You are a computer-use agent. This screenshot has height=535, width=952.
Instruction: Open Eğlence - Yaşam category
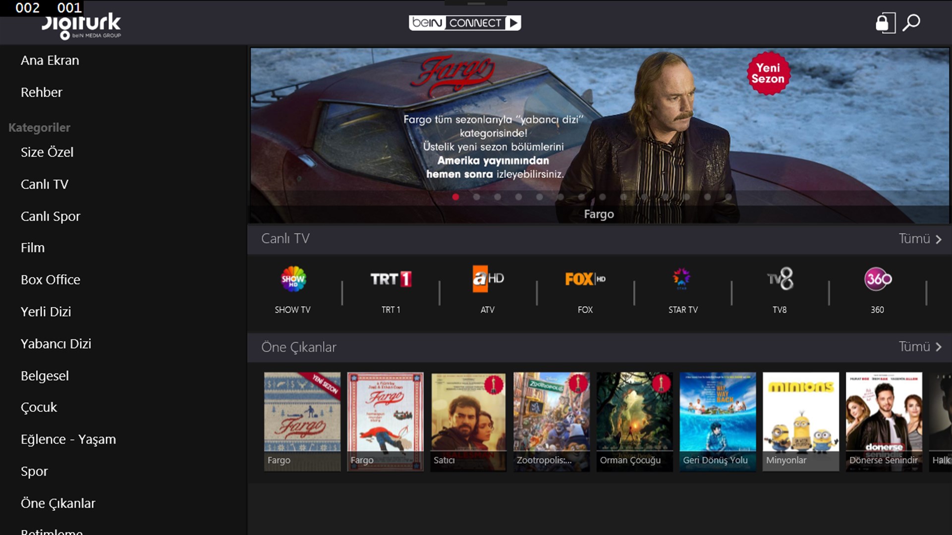coord(68,440)
